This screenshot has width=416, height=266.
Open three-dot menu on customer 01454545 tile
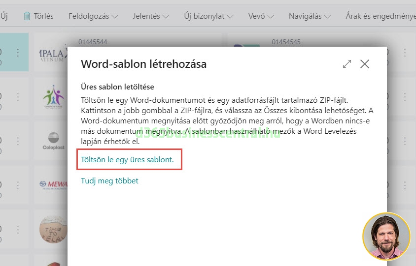click(x=405, y=53)
